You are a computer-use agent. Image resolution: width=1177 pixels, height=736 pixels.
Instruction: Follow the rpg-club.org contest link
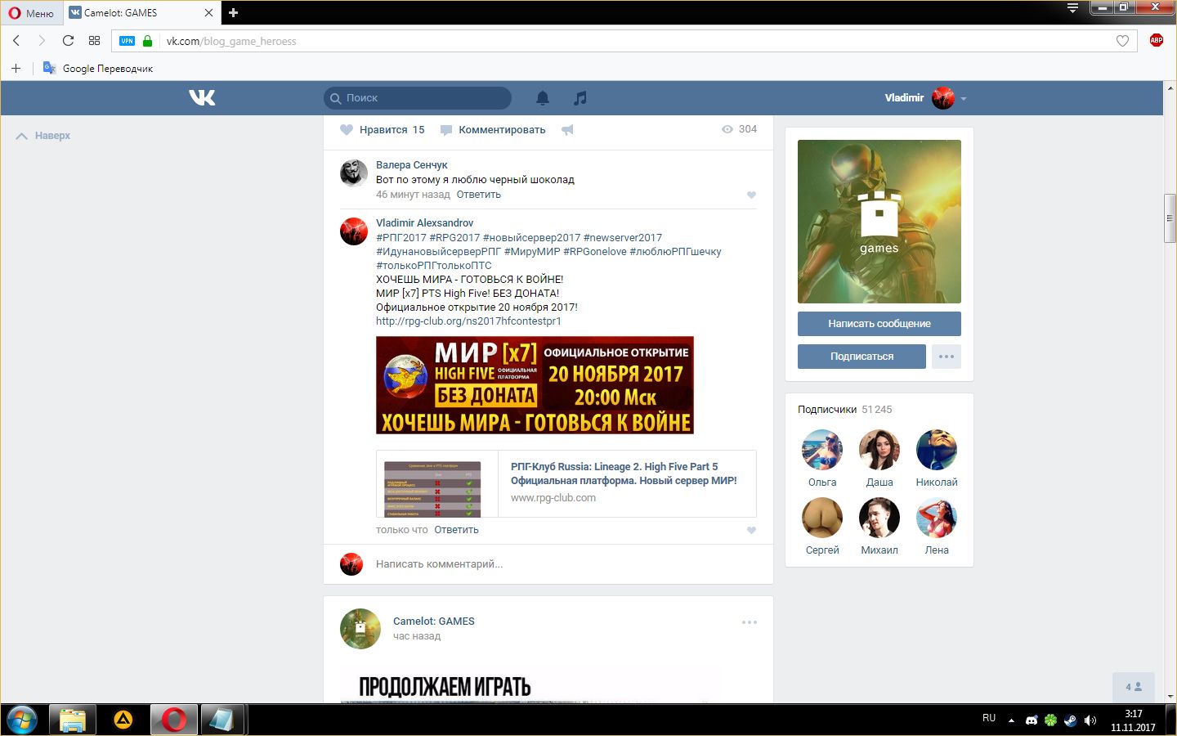[468, 321]
